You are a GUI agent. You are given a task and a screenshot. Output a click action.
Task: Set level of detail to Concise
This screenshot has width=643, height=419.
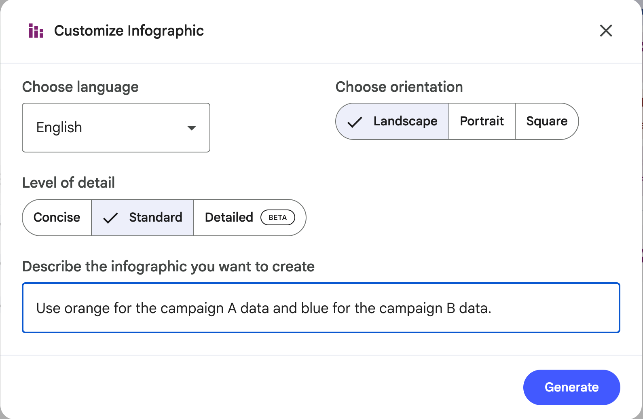click(x=57, y=218)
